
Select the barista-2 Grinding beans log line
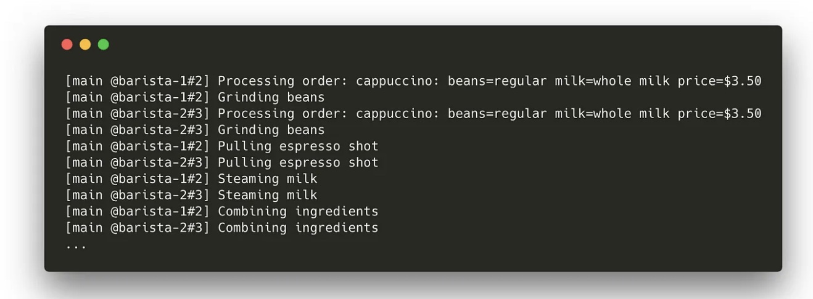[195, 130]
